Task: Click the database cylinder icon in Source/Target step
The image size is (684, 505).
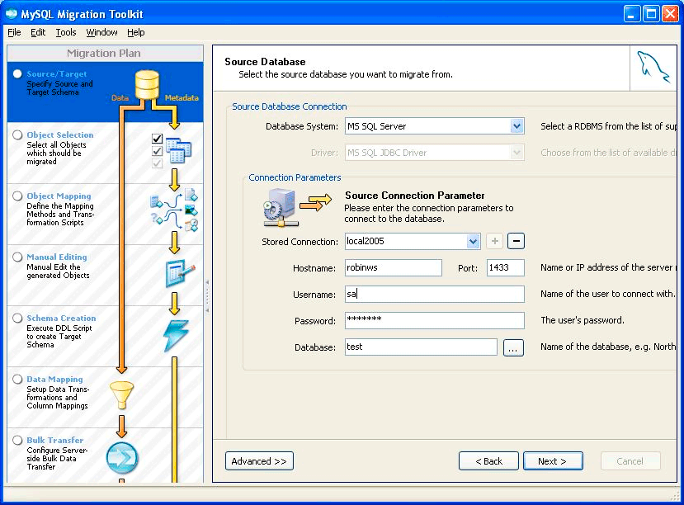Action: (147, 85)
